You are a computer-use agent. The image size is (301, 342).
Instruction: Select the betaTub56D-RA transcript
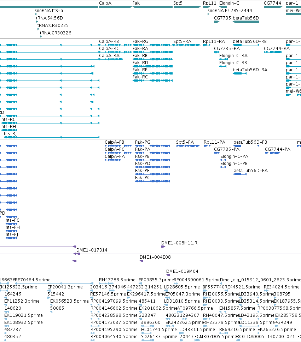pos(239,73)
